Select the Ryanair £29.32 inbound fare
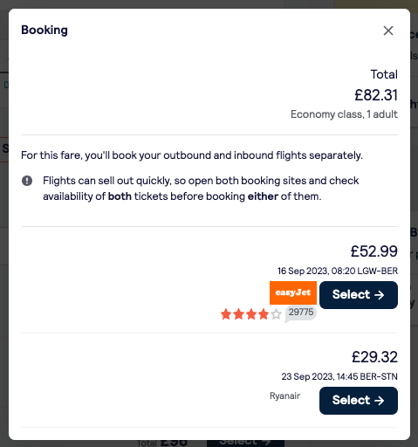The width and height of the screenshot is (418, 447). [x=359, y=401]
